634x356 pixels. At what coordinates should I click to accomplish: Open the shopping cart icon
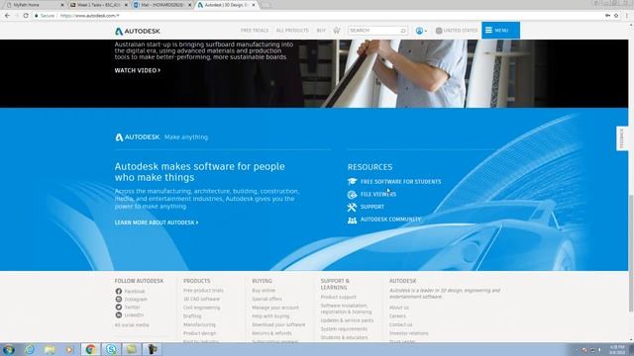(x=337, y=31)
